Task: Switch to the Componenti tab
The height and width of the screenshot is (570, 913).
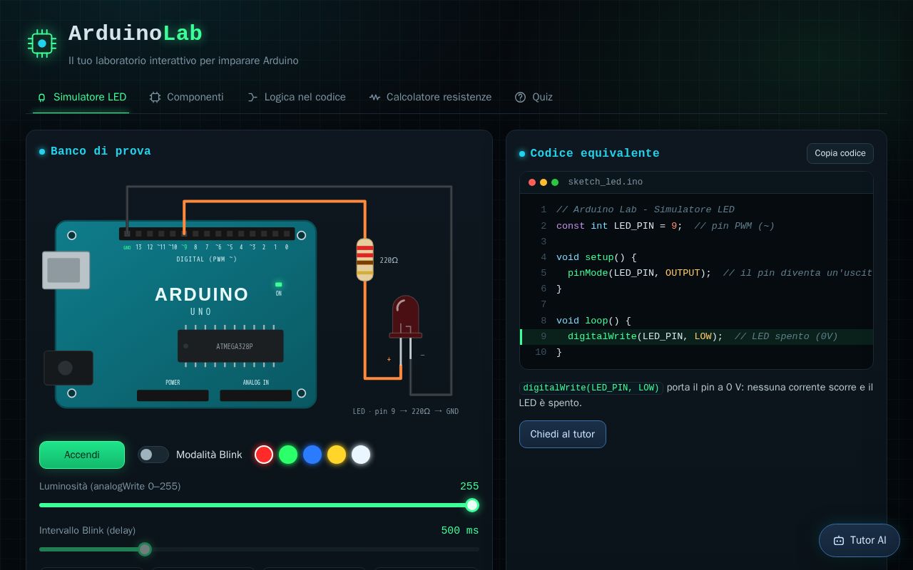Action: tap(187, 97)
